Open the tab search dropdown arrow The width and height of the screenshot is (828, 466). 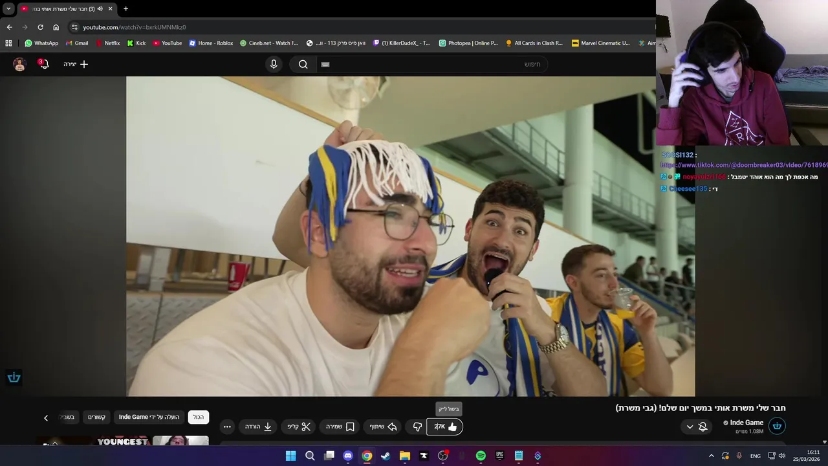pyautogui.click(x=8, y=8)
